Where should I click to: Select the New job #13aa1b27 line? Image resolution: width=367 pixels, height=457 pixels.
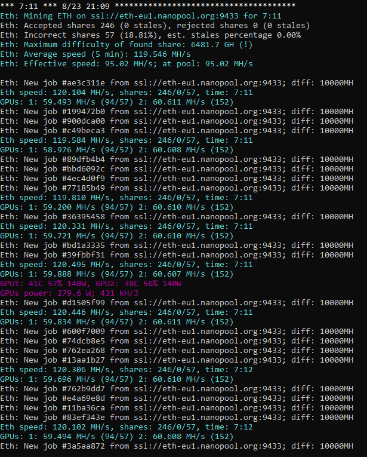[177, 360]
